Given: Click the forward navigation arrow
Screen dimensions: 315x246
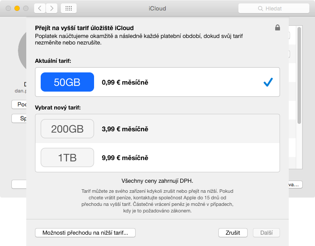Looking at the screenshot, I should click(52, 8).
